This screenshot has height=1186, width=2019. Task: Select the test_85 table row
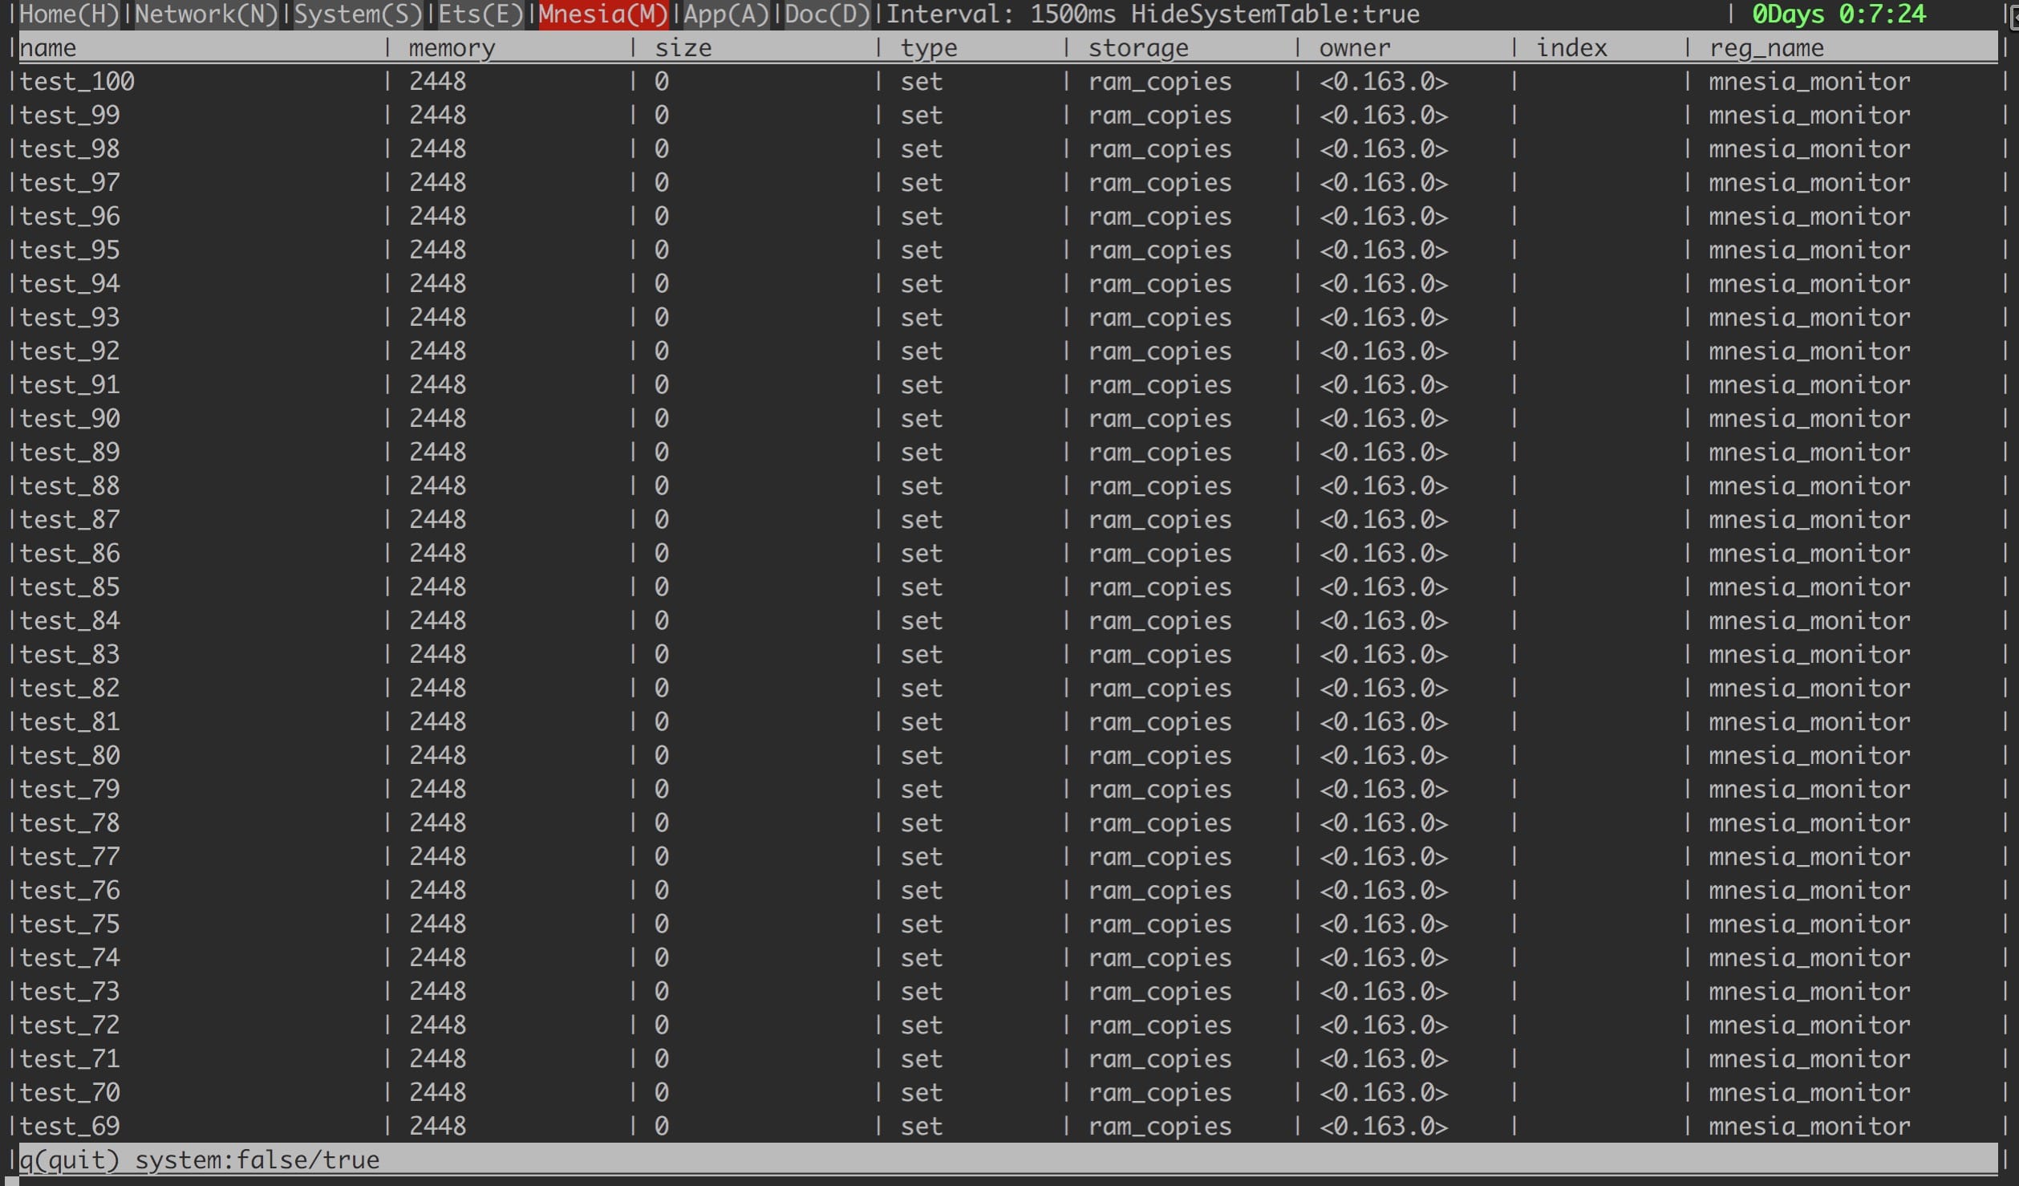coord(70,587)
